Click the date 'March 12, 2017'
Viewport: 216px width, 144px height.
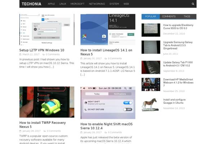[31, 54]
